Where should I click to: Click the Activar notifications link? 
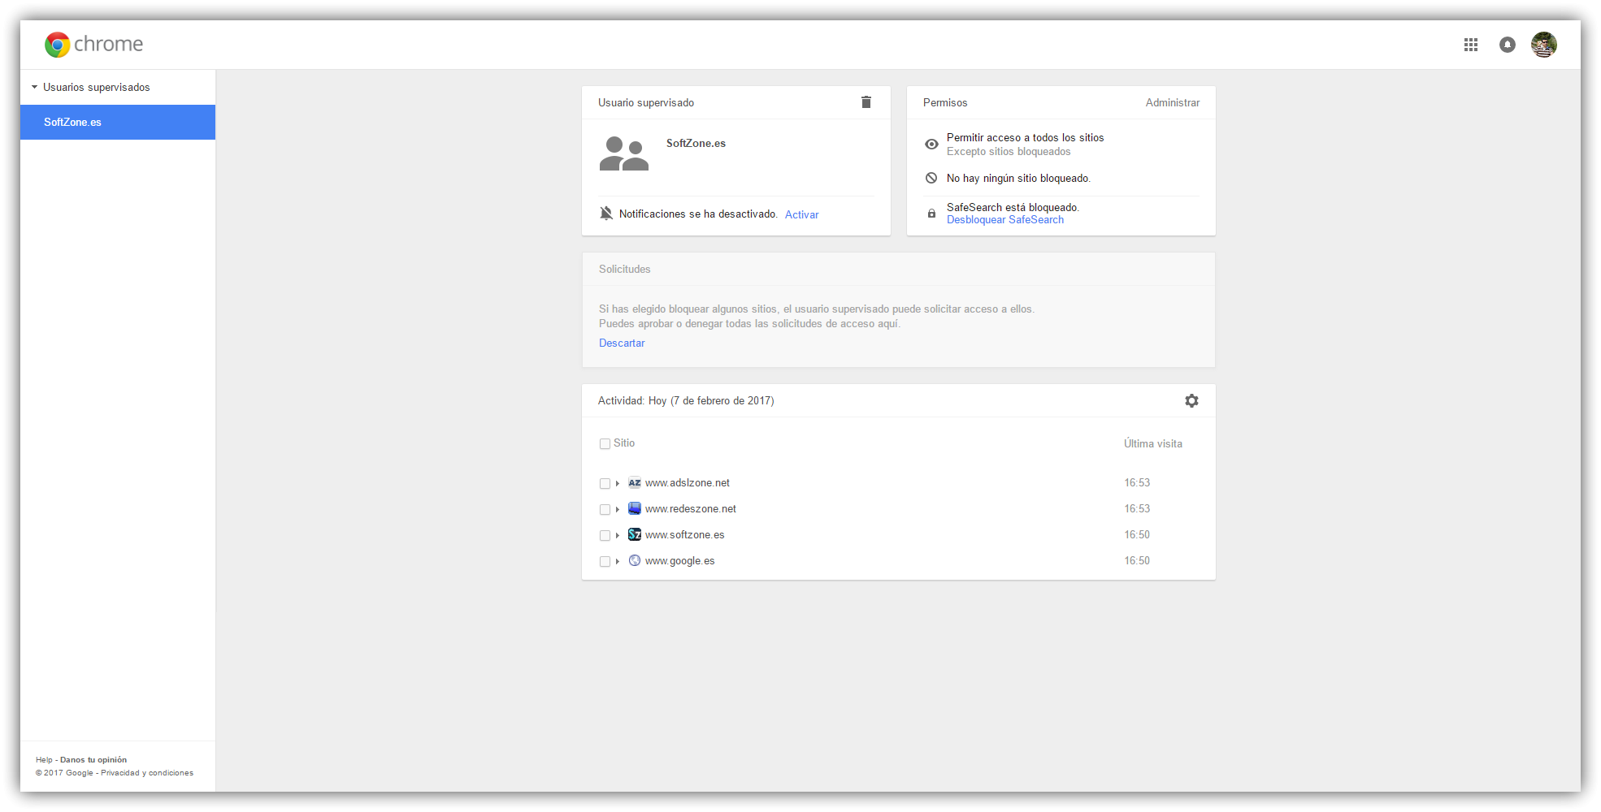tap(801, 215)
